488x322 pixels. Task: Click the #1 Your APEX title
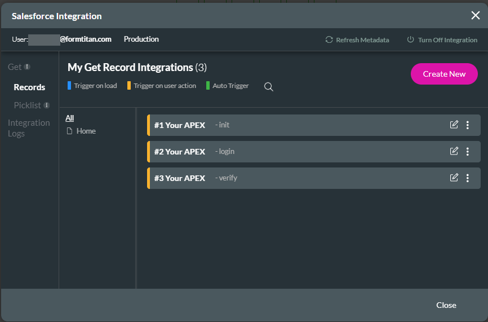pos(180,125)
